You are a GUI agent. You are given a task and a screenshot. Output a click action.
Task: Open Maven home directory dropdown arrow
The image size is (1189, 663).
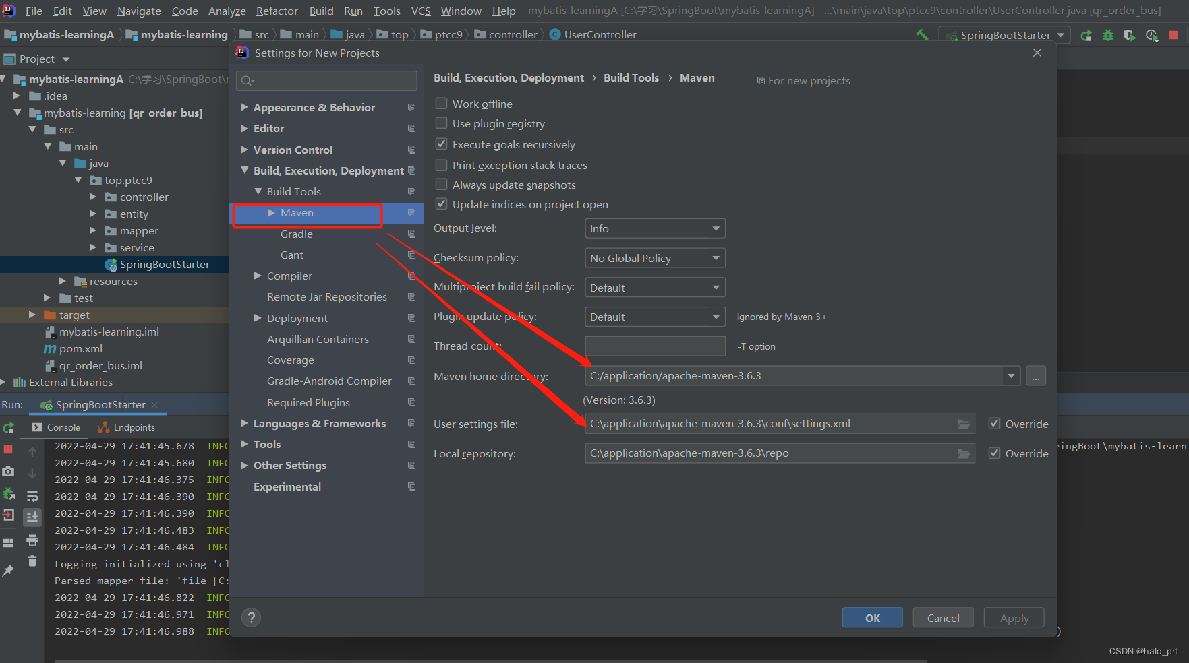tap(1011, 376)
